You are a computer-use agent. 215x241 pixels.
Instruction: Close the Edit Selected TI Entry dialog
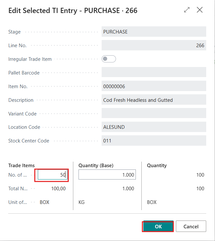(x=200, y=10)
